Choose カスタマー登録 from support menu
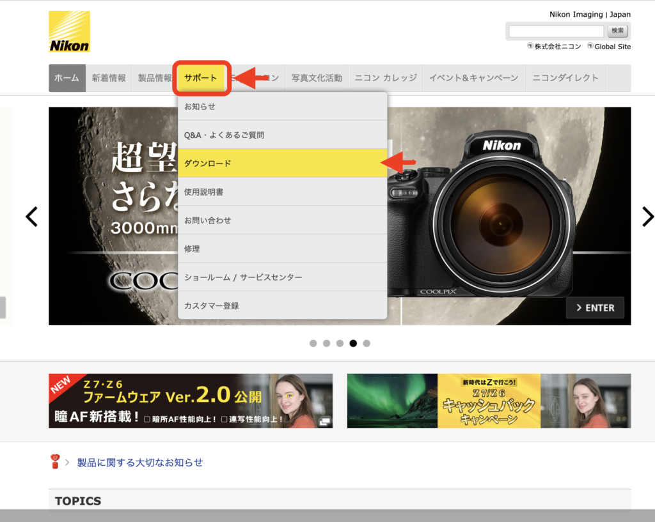 pos(282,305)
